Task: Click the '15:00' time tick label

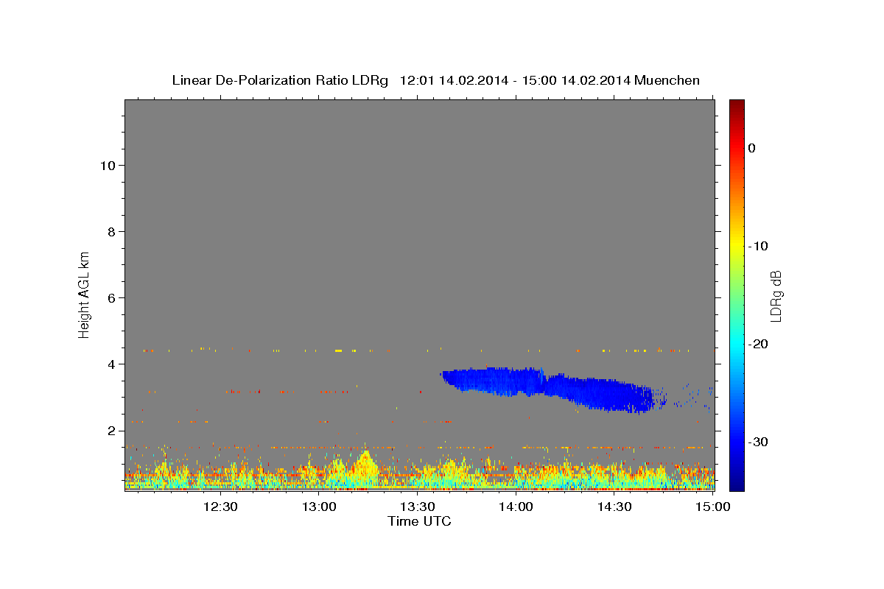Action: [712, 507]
